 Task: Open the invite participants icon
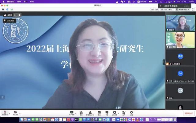(81, 113)
